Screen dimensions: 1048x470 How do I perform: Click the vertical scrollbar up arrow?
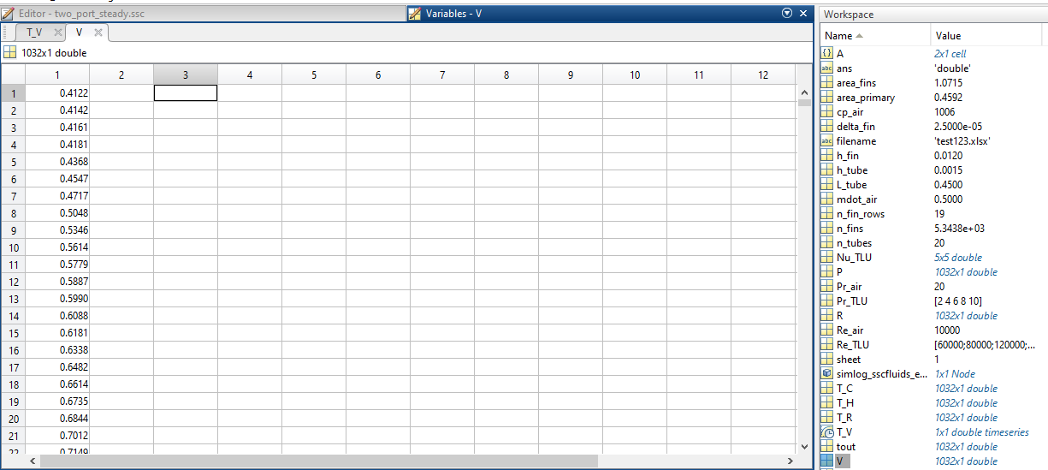point(803,92)
